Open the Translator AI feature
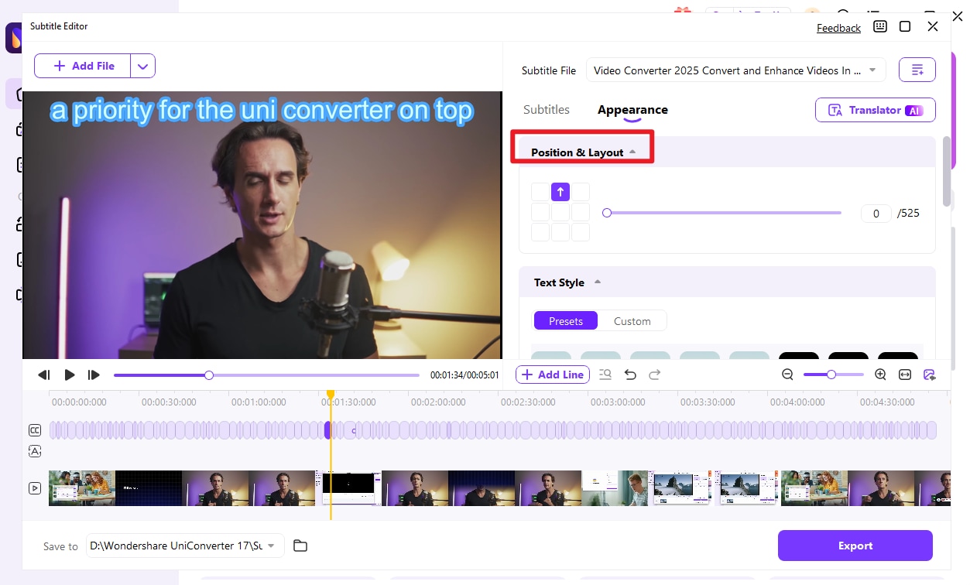The height and width of the screenshot is (585, 970). coord(875,110)
